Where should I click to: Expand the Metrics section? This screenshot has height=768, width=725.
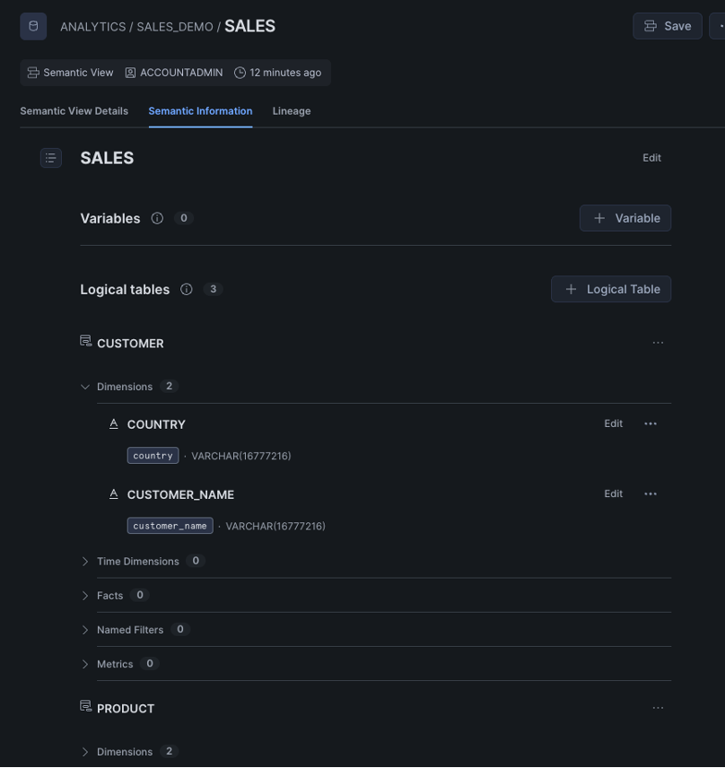85,664
